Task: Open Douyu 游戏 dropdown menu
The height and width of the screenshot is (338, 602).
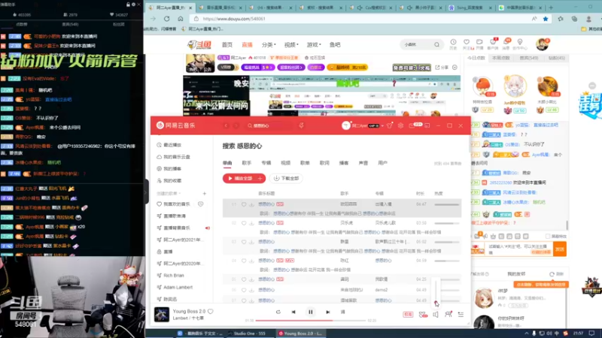Action: click(314, 45)
